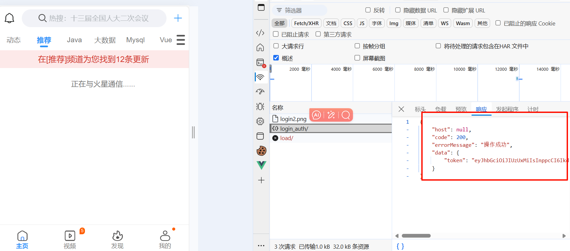Toggle 已阻止的响应 Cookie checkbox
The width and height of the screenshot is (570, 251).
(x=498, y=23)
